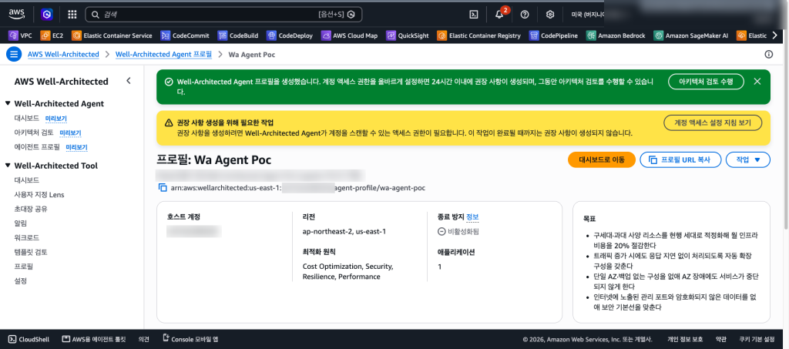Toggle the hamburger navigation menu button

14,54
